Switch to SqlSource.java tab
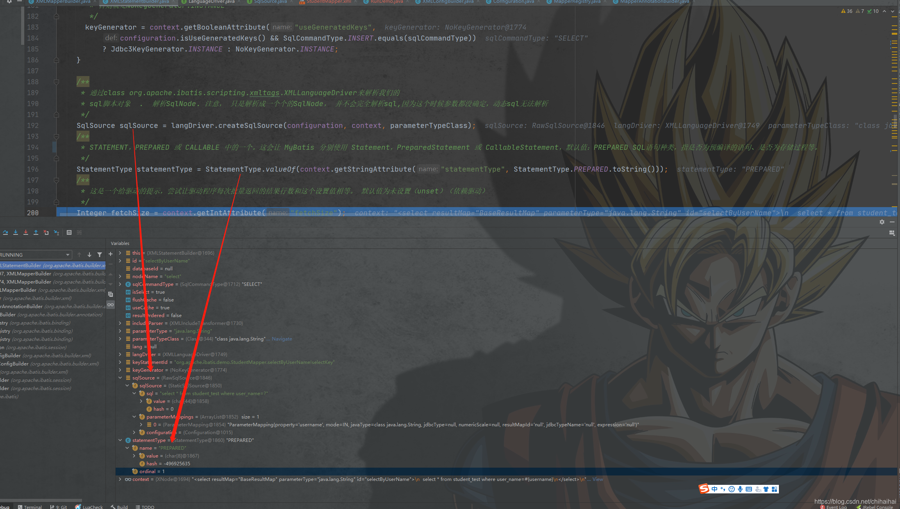 click(270, 2)
